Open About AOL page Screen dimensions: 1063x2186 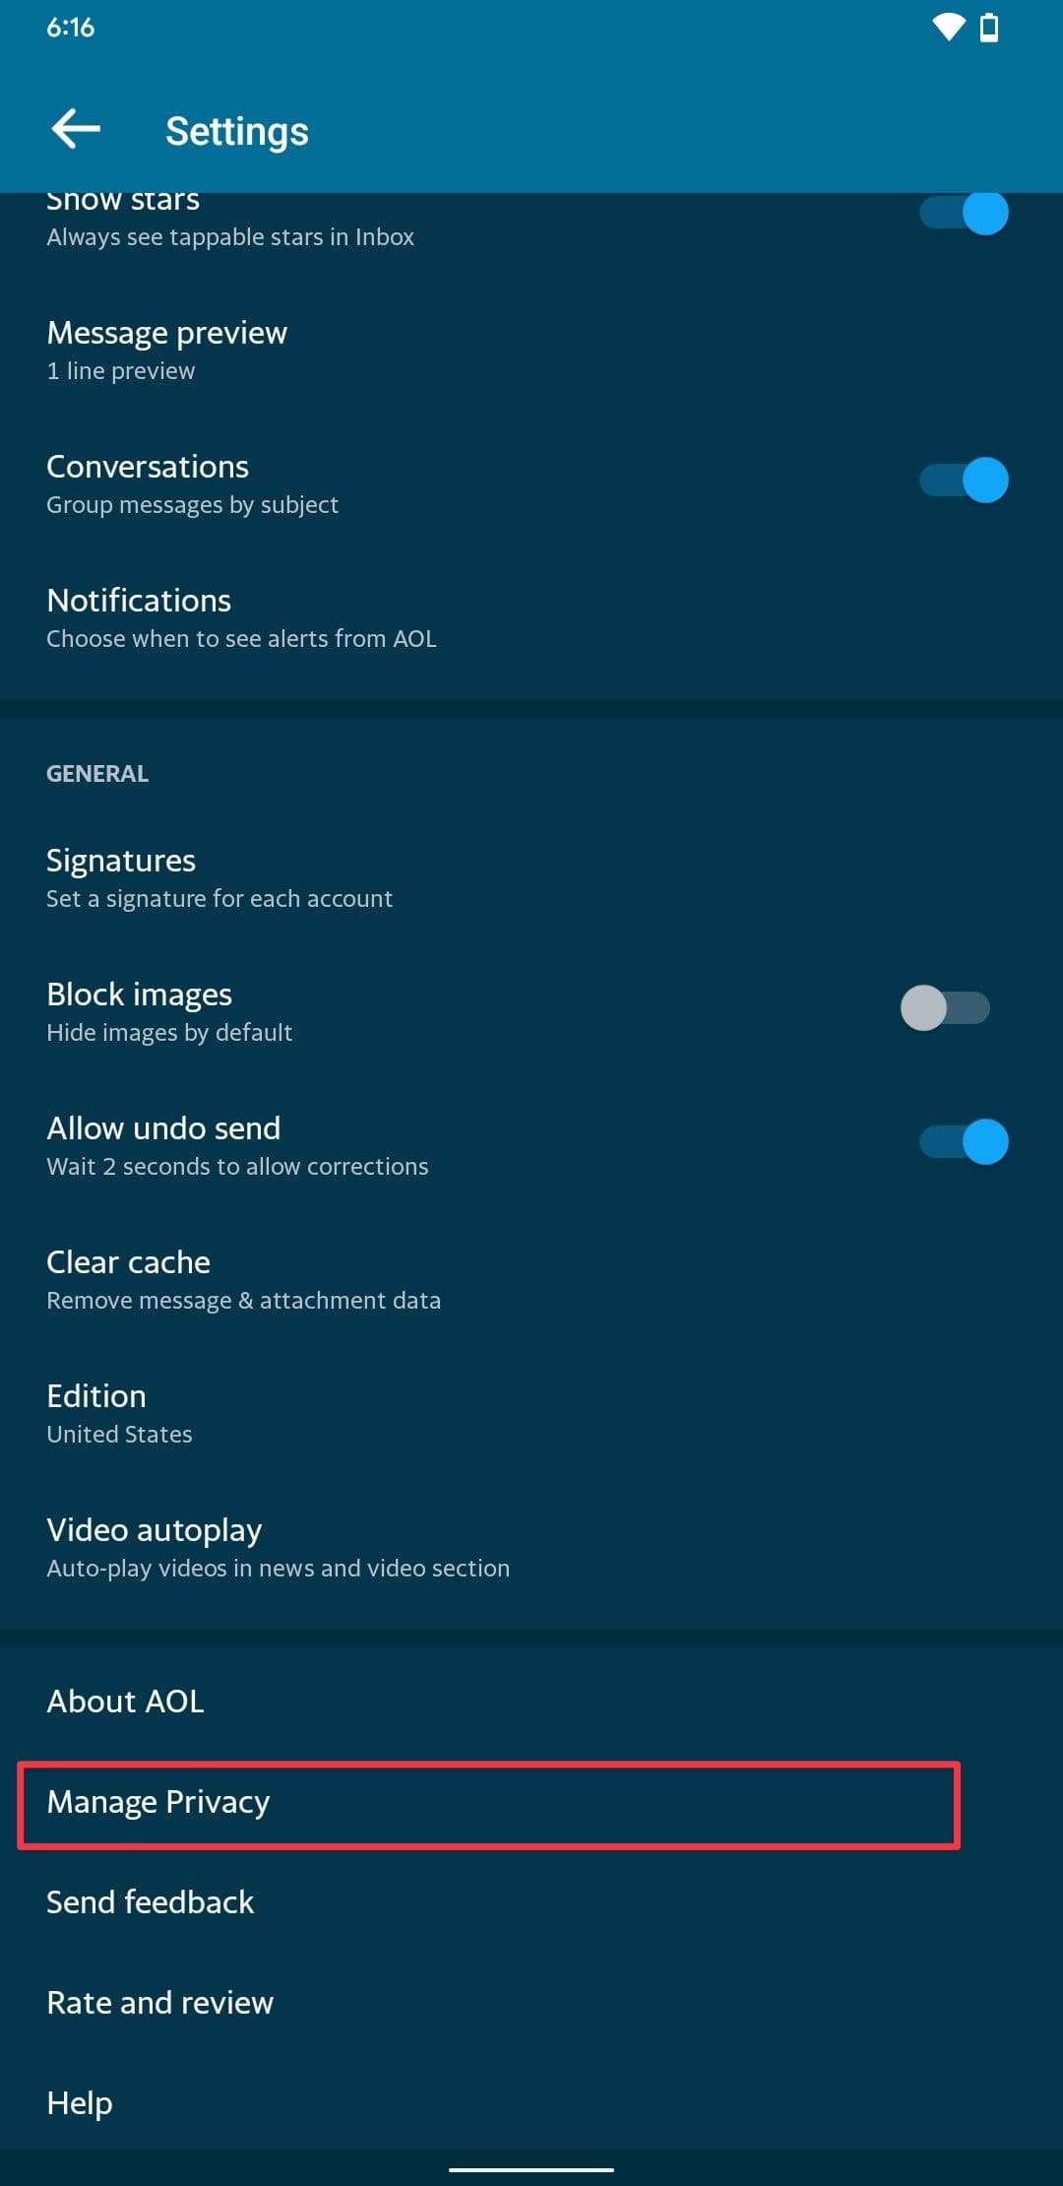[531, 1701]
